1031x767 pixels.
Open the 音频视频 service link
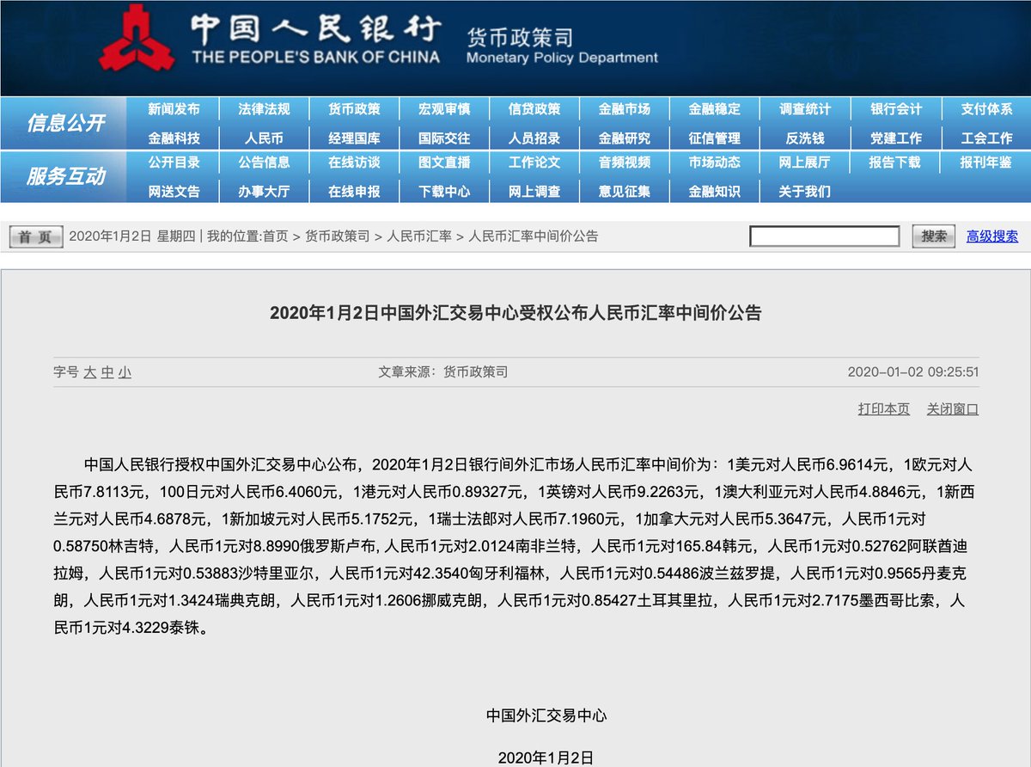[x=625, y=163]
